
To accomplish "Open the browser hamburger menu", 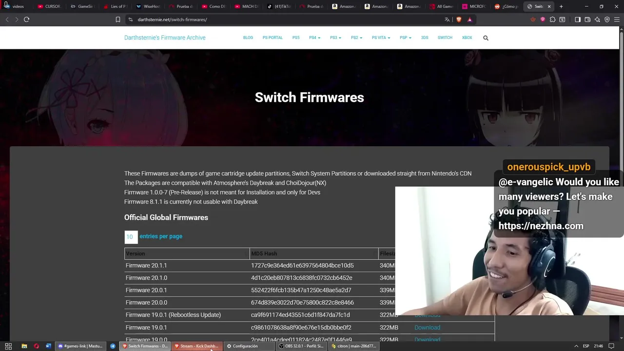I will 617,19.
